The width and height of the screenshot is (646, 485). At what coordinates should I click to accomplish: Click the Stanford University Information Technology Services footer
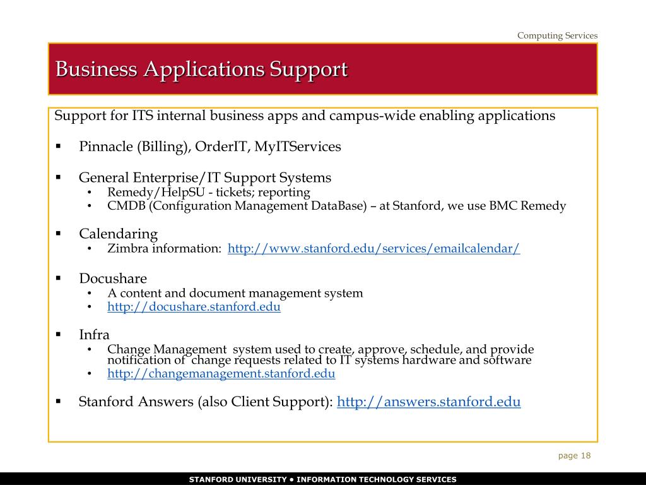pos(322,479)
